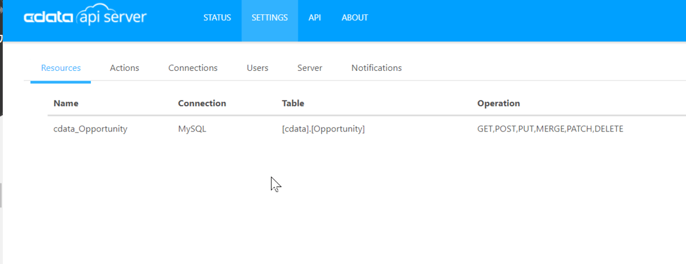686x264 pixels.
Task: Select the Resources tab
Action: (61, 68)
